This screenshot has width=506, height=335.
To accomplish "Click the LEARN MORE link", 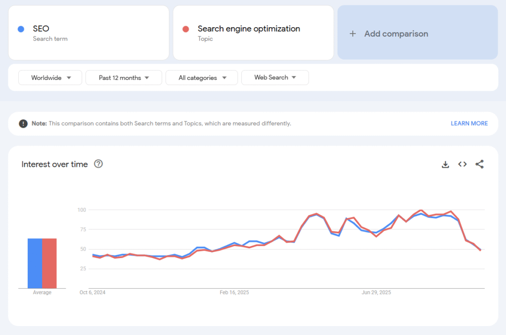I will (x=469, y=123).
